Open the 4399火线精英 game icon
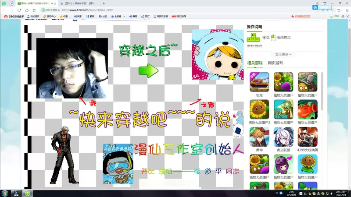The height and width of the screenshot is (197, 351). [x=308, y=137]
